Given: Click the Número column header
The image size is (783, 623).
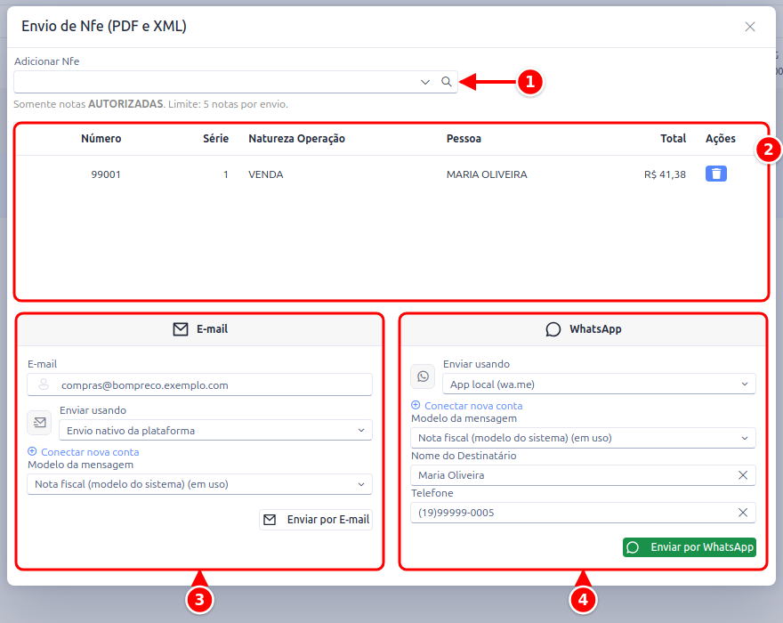Looking at the screenshot, I should pos(101,138).
